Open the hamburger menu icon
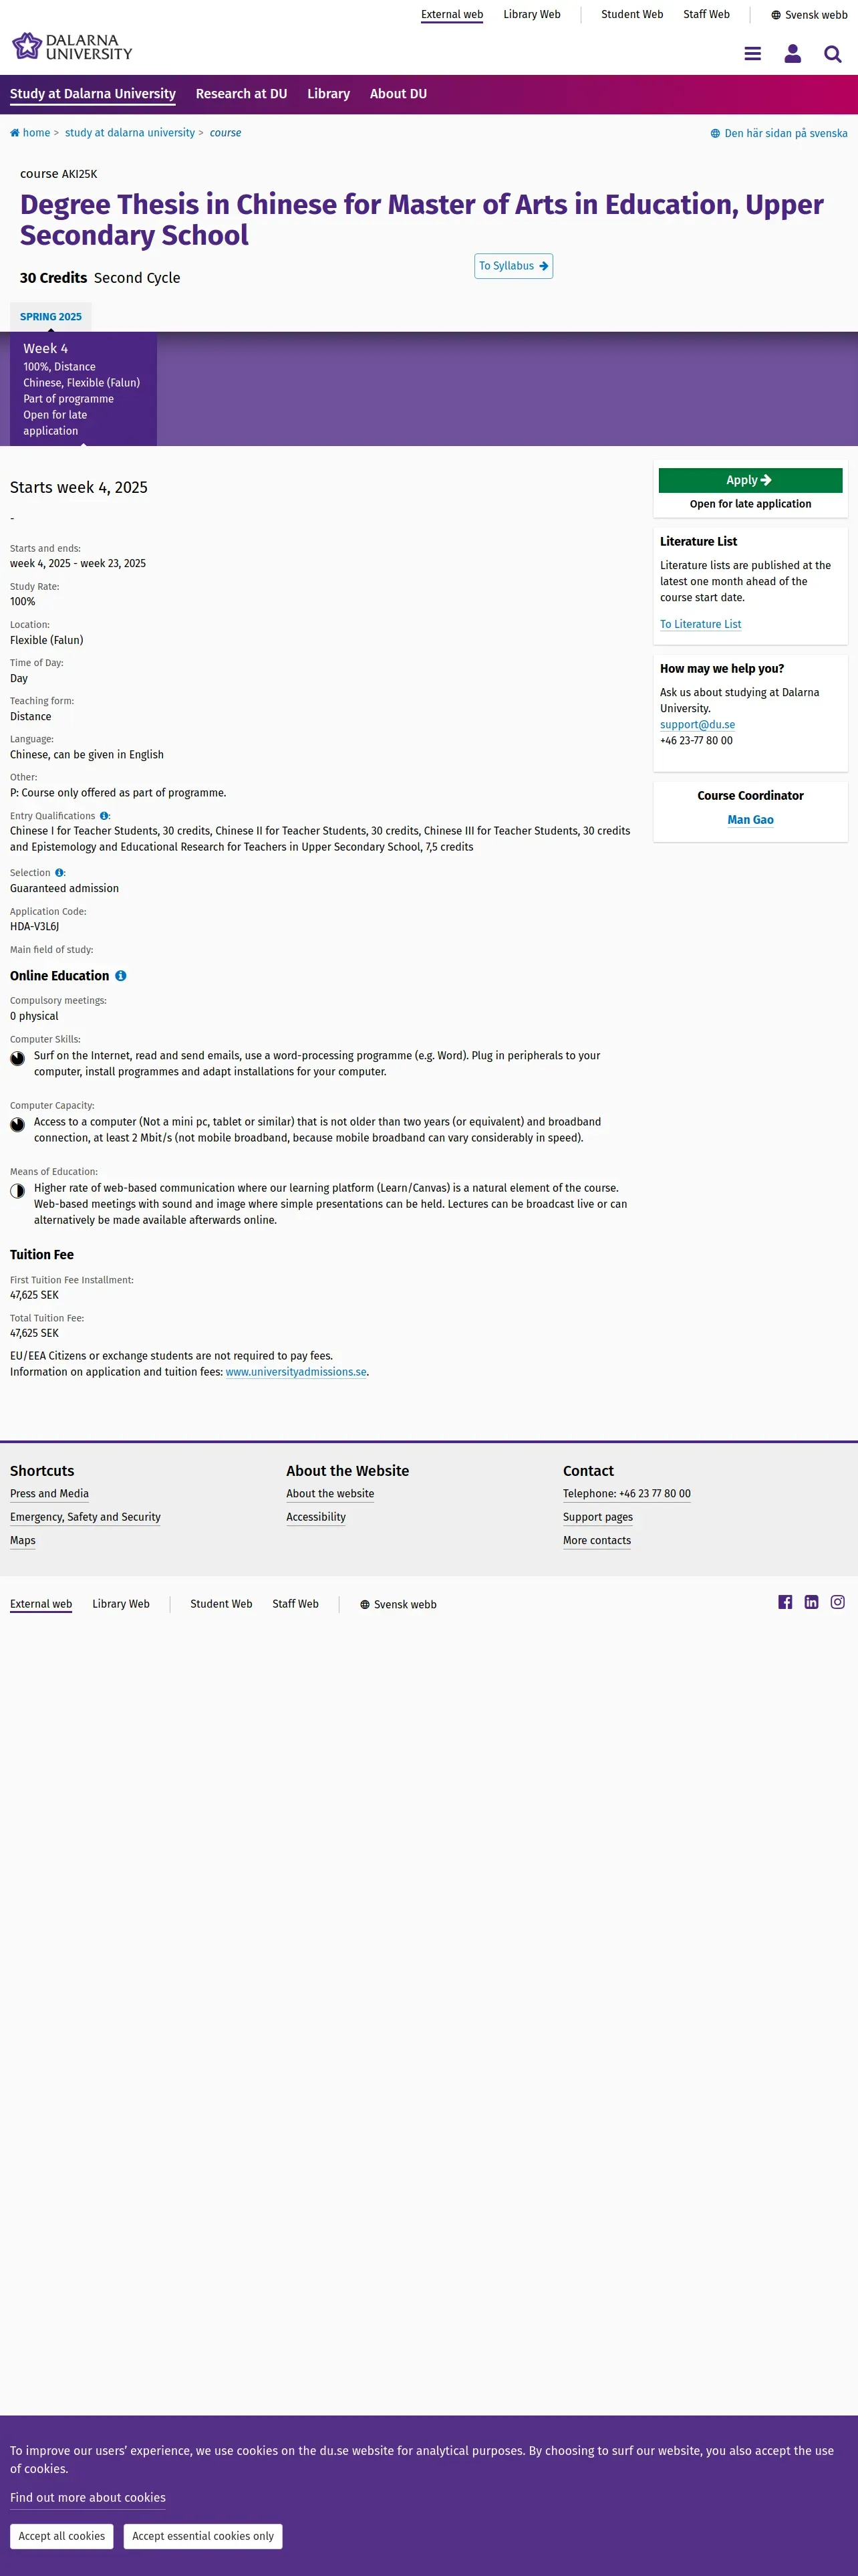This screenshot has width=858, height=2576. coord(752,54)
